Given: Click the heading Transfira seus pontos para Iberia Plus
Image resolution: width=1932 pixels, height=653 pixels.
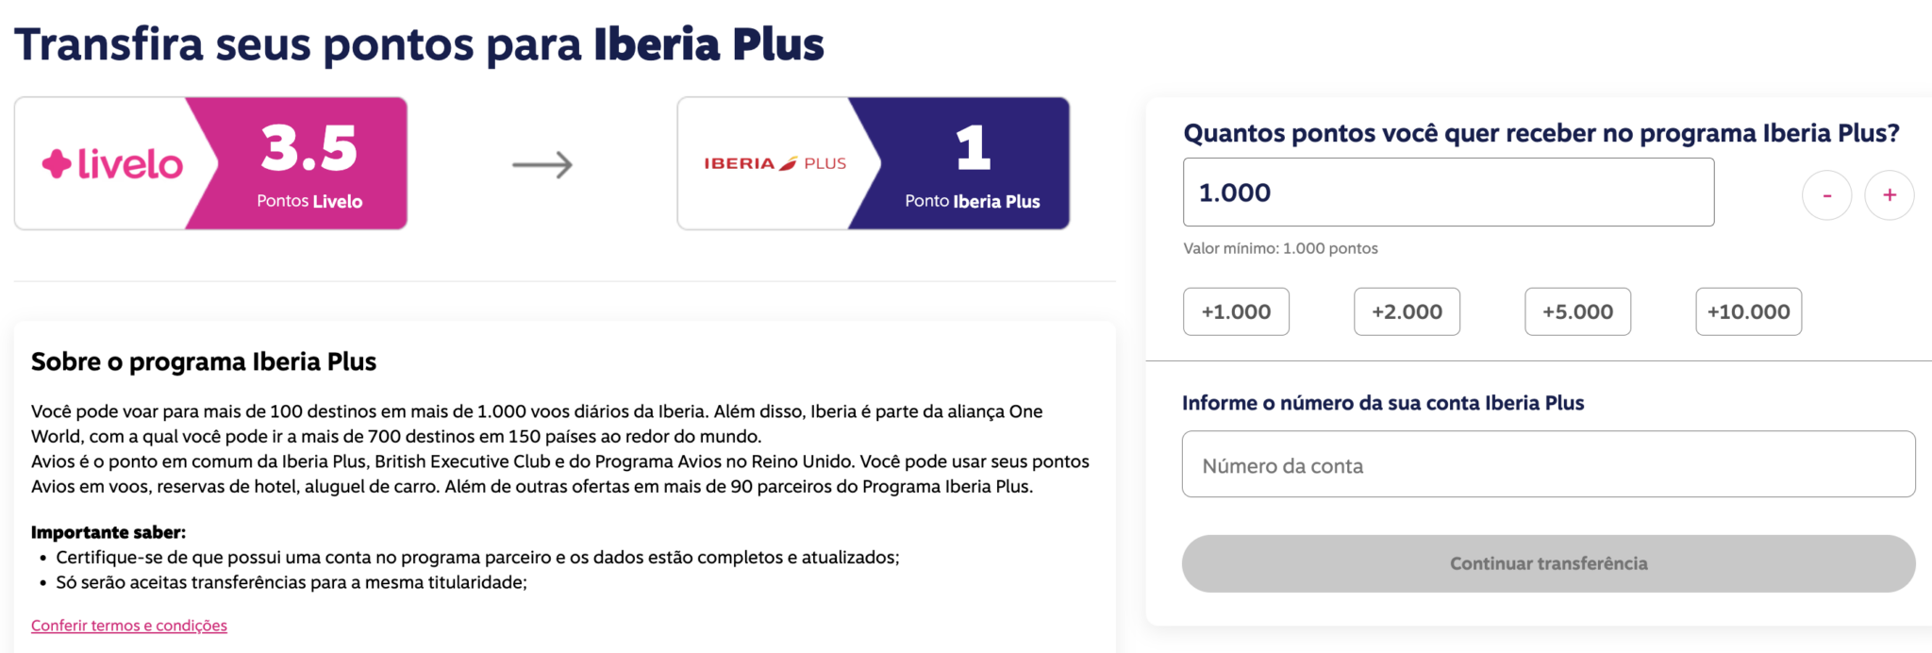Looking at the screenshot, I should coord(421,42).
